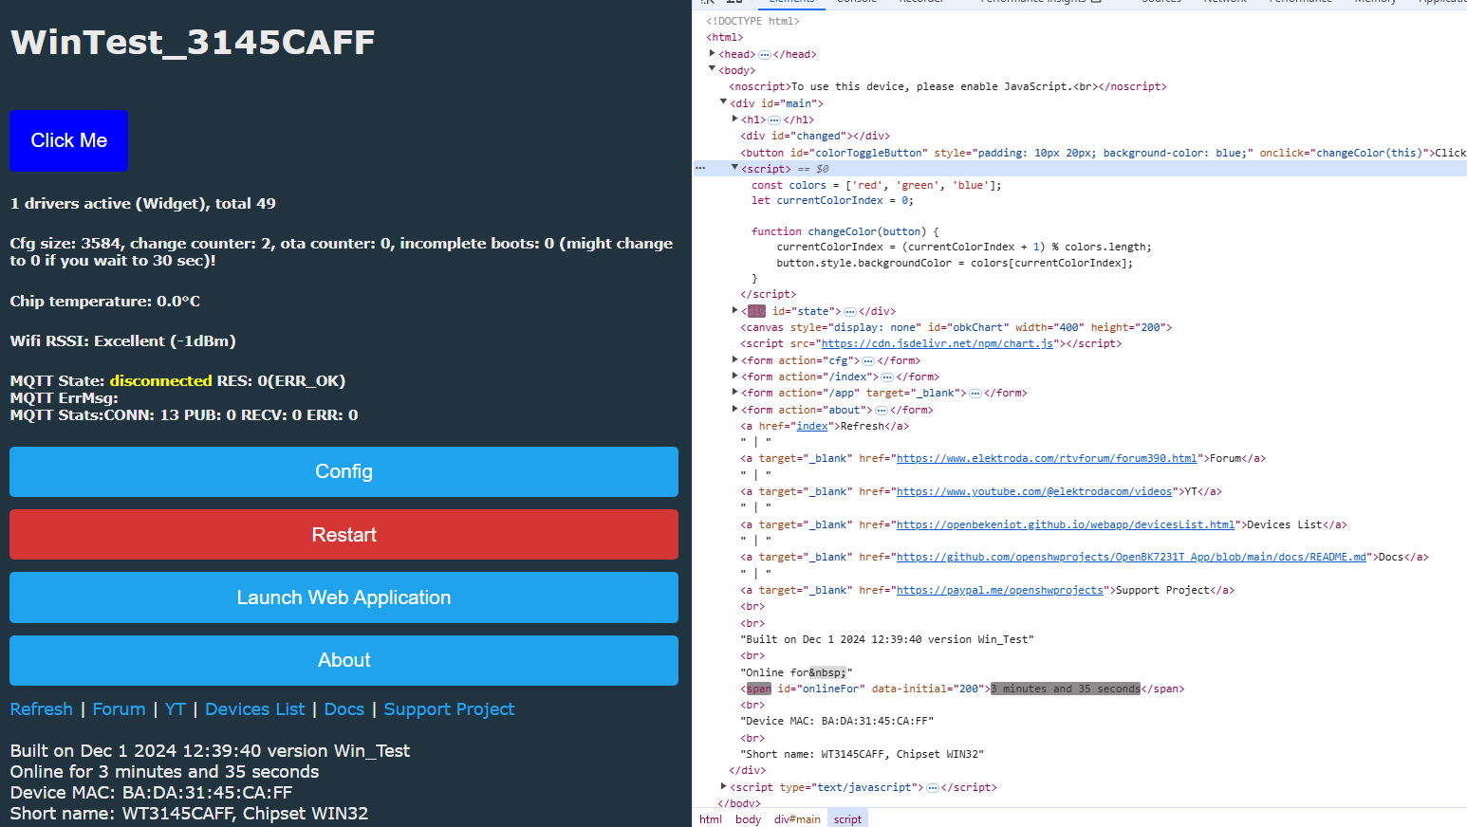Launch the Web Application
Screen dimensions: 1467x827
[344, 597]
